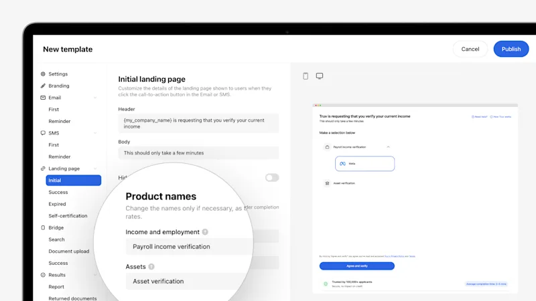This screenshot has width=536, height=301.
Task: Select Reminder under SMS
Action: point(60,157)
